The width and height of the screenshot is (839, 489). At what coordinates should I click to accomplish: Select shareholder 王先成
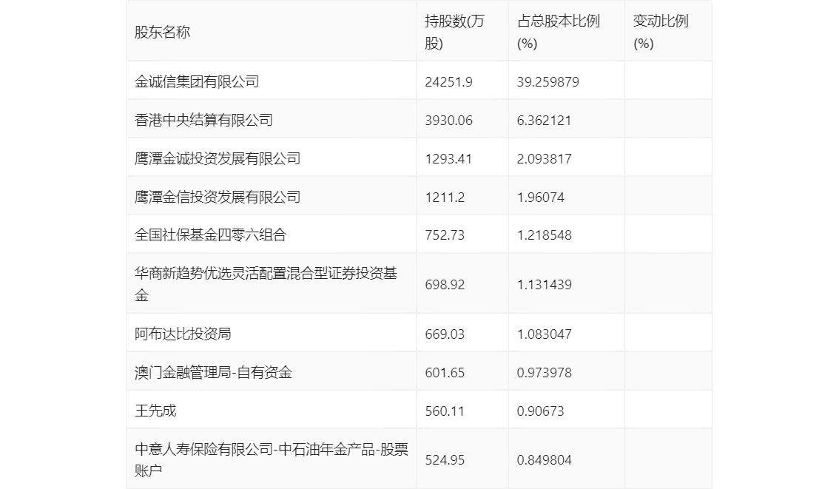pos(155,411)
